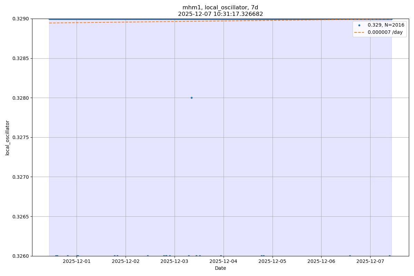The width and height of the screenshot is (414, 276).
Task: Click the 2025-12-01 x-axis tick label
Action: pyautogui.click(x=77, y=262)
